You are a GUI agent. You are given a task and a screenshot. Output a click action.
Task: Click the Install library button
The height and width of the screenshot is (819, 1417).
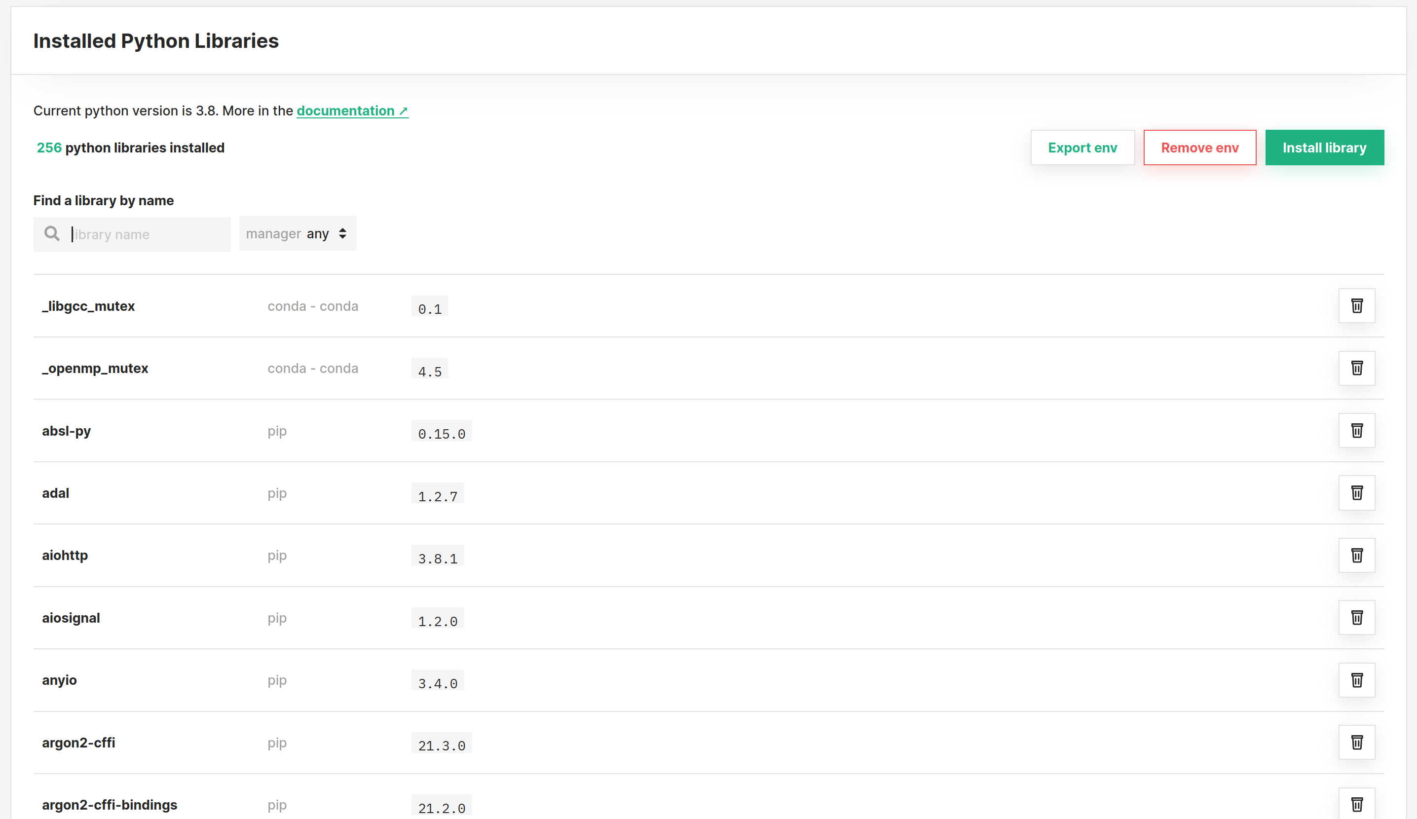click(1324, 147)
